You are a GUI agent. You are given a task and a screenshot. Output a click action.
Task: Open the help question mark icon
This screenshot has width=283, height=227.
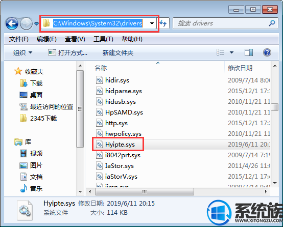pyautogui.click(x=267, y=52)
